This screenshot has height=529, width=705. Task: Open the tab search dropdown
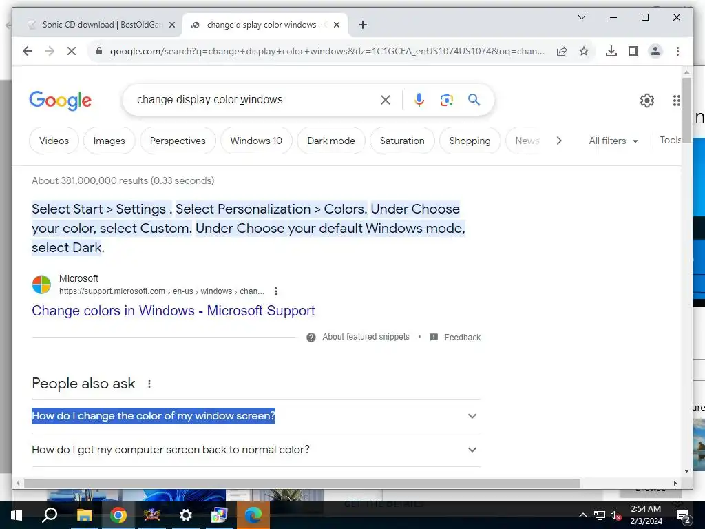tap(581, 17)
